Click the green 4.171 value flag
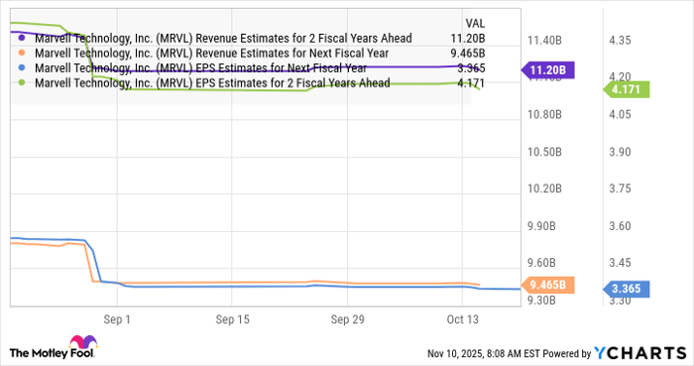Image resolution: width=694 pixels, height=366 pixels. point(626,89)
